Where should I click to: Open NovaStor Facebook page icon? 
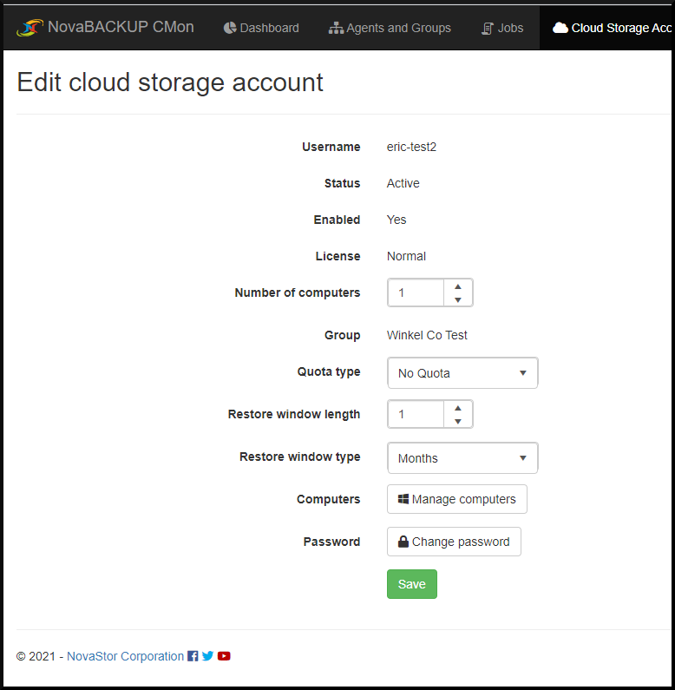pos(193,656)
